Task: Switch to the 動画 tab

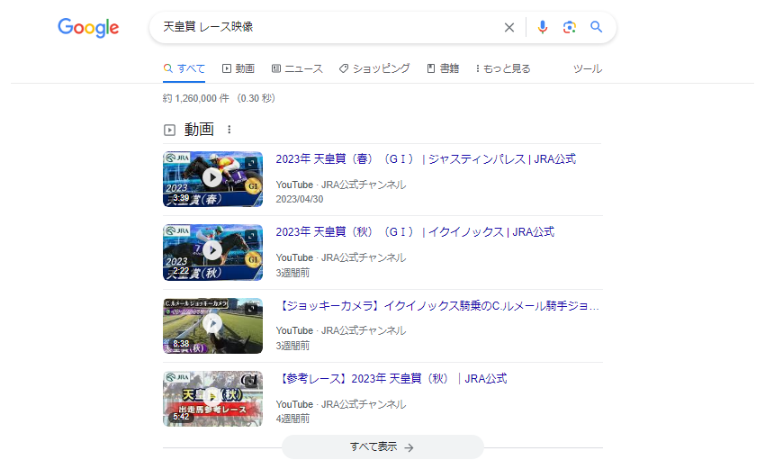Action: click(x=238, y=68)
